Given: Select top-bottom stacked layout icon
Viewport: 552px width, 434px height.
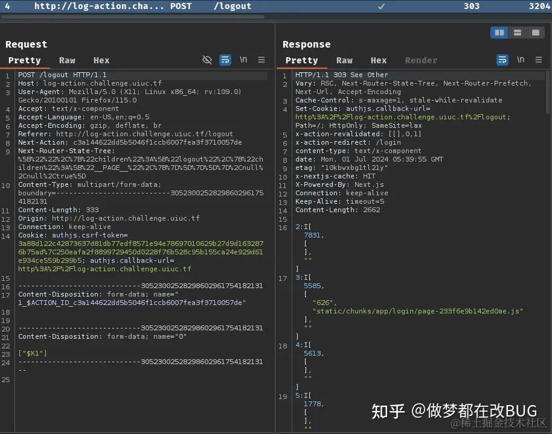Looking at the screenshot, I should (518, 33).
